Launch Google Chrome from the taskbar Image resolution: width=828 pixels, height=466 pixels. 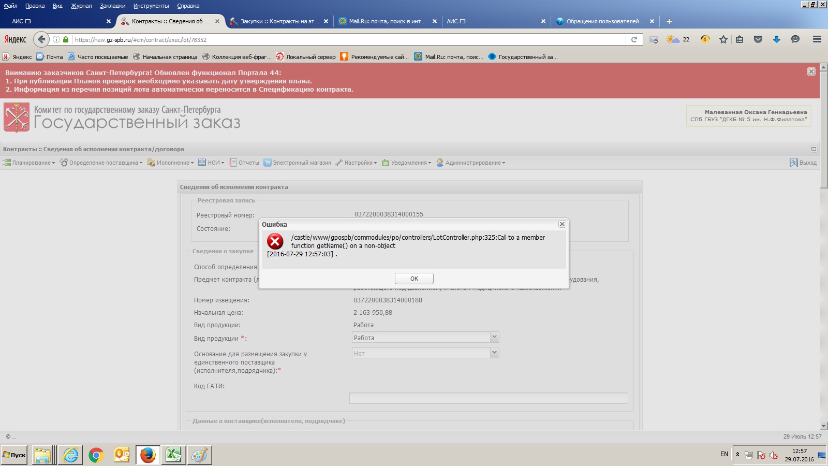click(96, 455)
